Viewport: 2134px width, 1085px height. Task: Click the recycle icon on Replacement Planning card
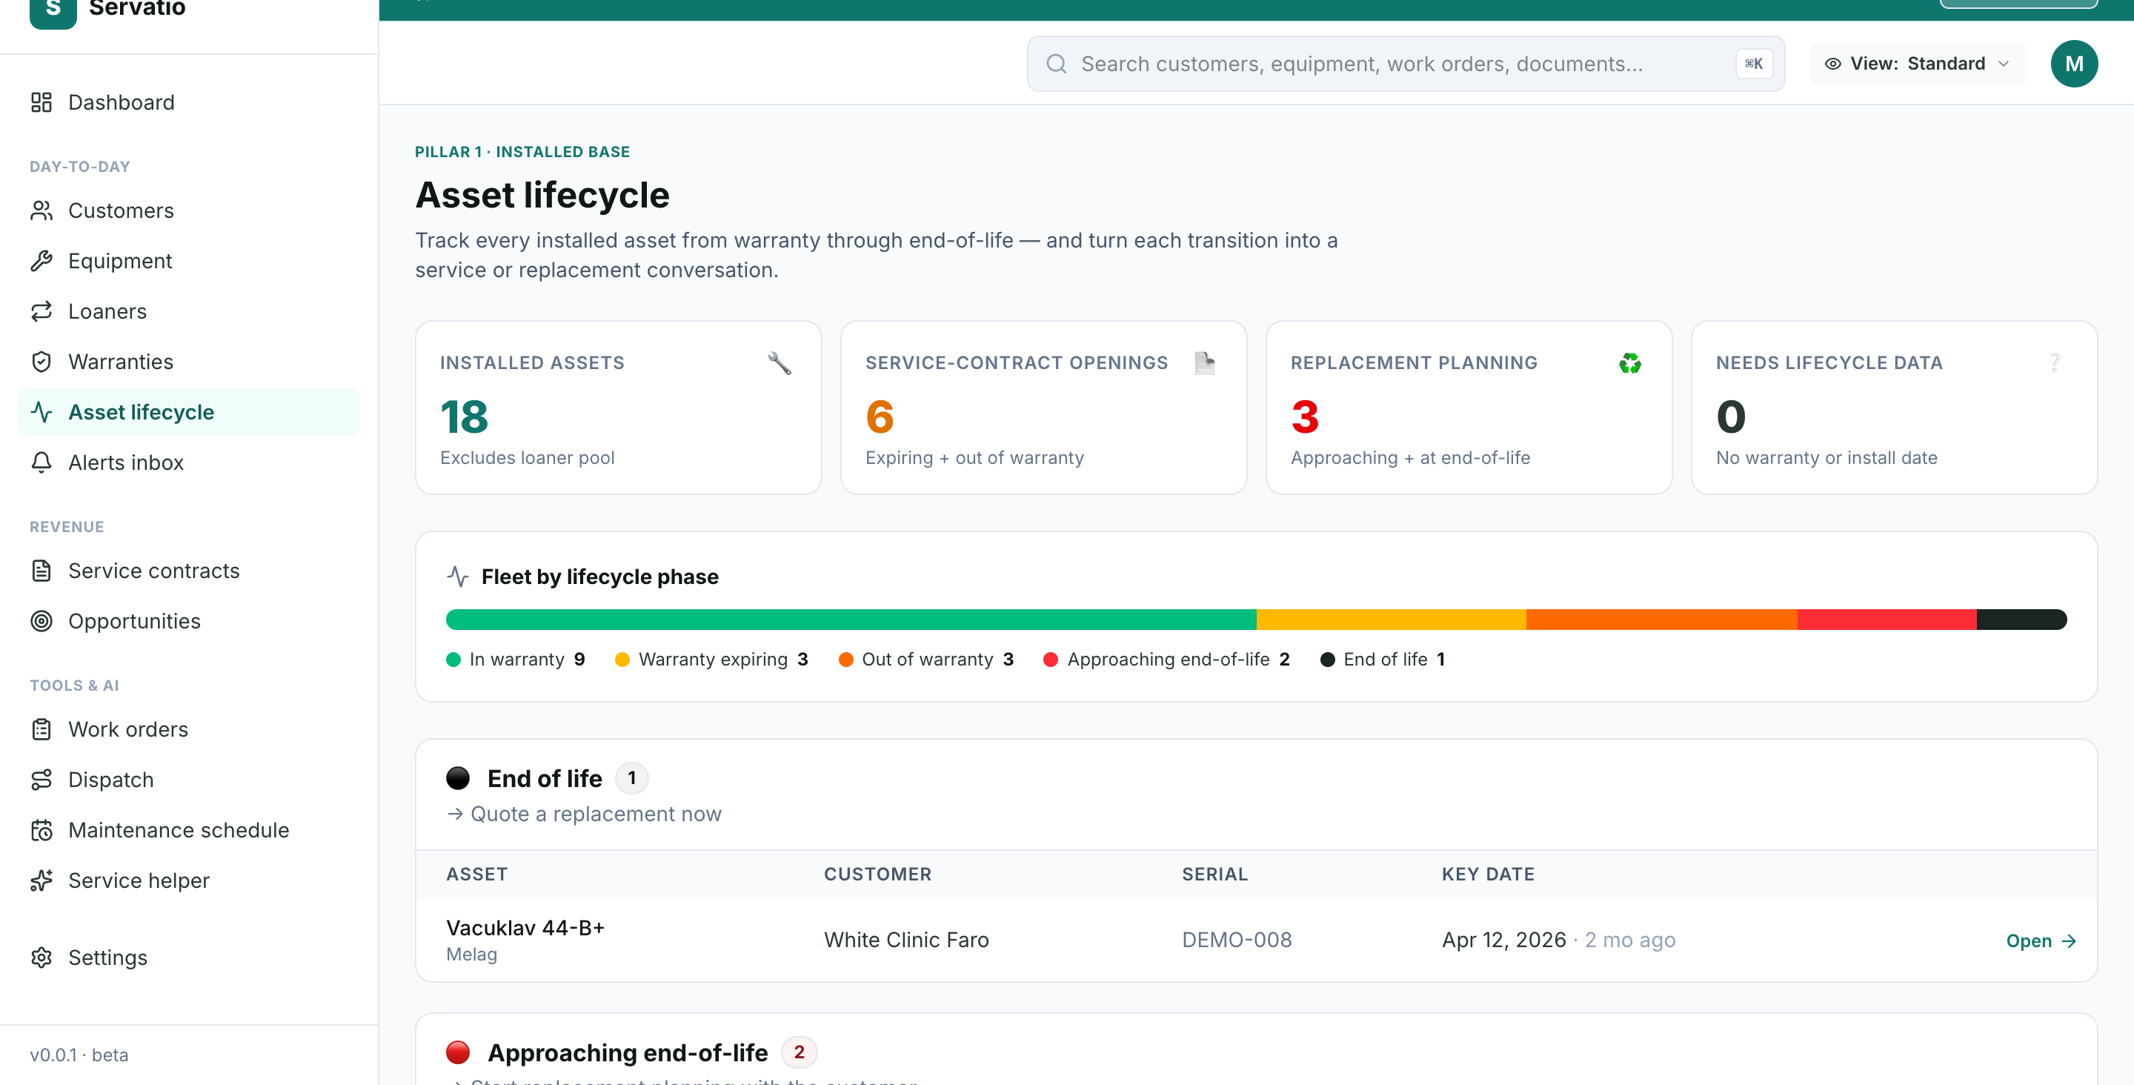pos(1630,363)
